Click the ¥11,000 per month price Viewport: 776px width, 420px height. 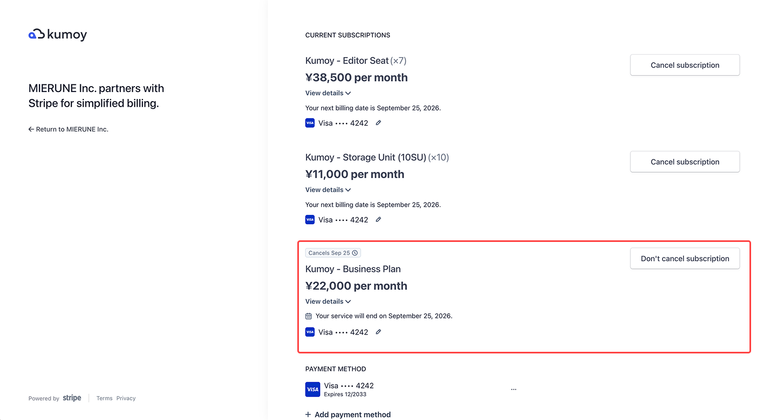pos(355,174)
